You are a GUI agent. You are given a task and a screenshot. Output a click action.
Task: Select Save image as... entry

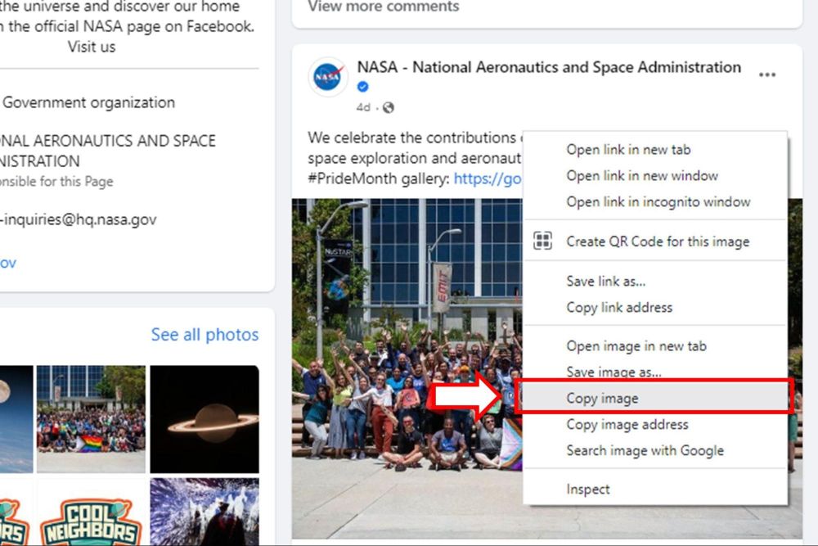[x=654, y=372]
